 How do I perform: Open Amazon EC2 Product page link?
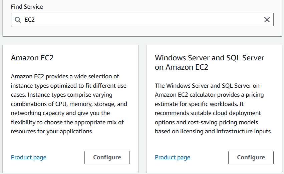pos(29,157)
